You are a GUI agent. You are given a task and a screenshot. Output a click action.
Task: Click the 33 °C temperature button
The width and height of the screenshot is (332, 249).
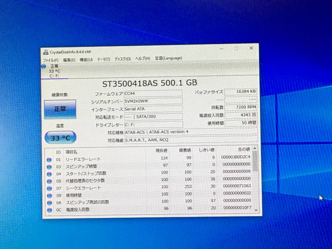[60, 138]
